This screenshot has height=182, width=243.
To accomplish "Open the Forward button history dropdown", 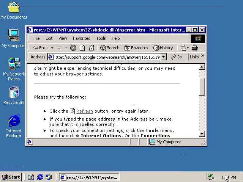I will (x=66, y=48).
